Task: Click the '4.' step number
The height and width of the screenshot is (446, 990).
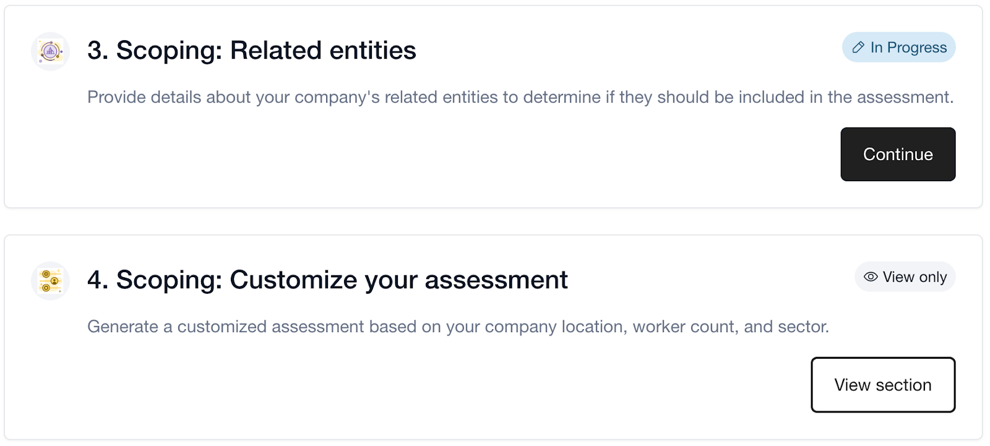Action: coord(98,280)
